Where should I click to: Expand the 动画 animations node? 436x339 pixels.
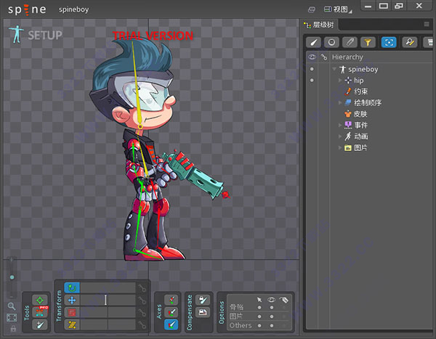tap(341, 136)
